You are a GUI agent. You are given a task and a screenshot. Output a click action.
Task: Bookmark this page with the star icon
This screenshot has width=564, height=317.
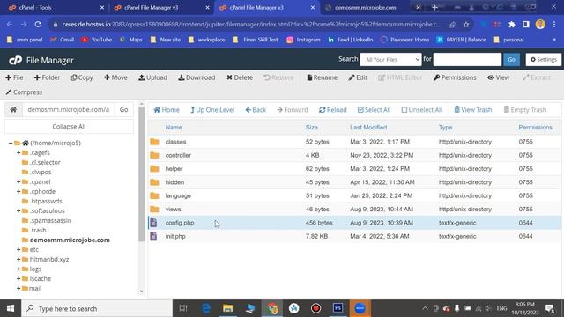tap(466, 25)
